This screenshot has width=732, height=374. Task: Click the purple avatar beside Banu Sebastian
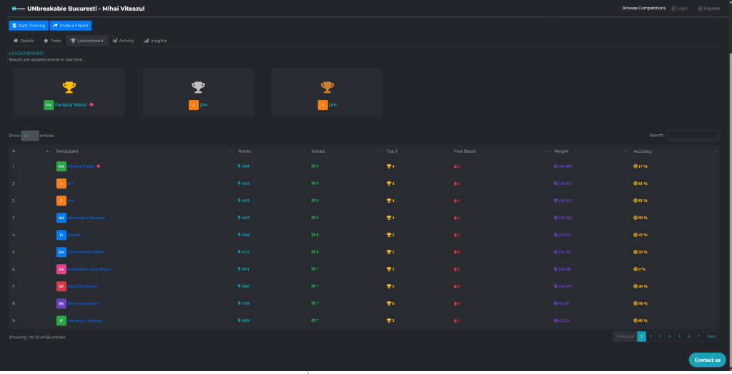click(61, 303)
